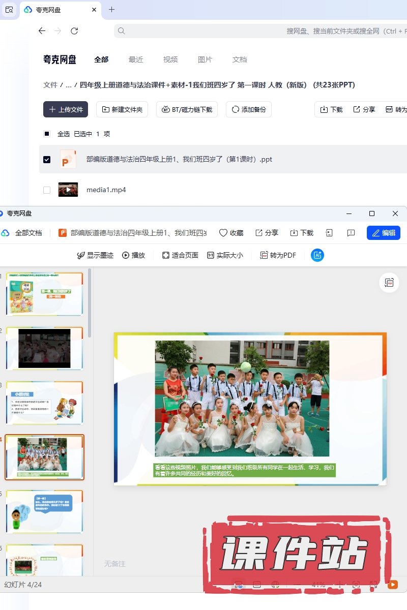Uncheck the selected .ppt file checkbox

tap(47, 159)
